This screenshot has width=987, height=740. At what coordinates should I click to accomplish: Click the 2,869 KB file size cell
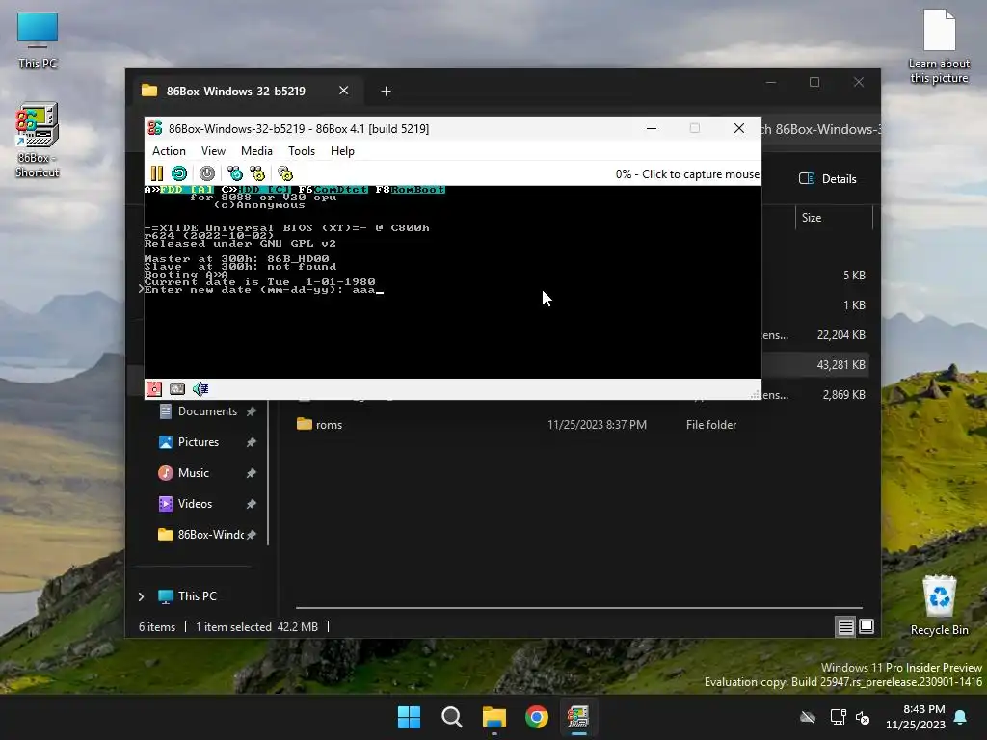click(843, 395)
